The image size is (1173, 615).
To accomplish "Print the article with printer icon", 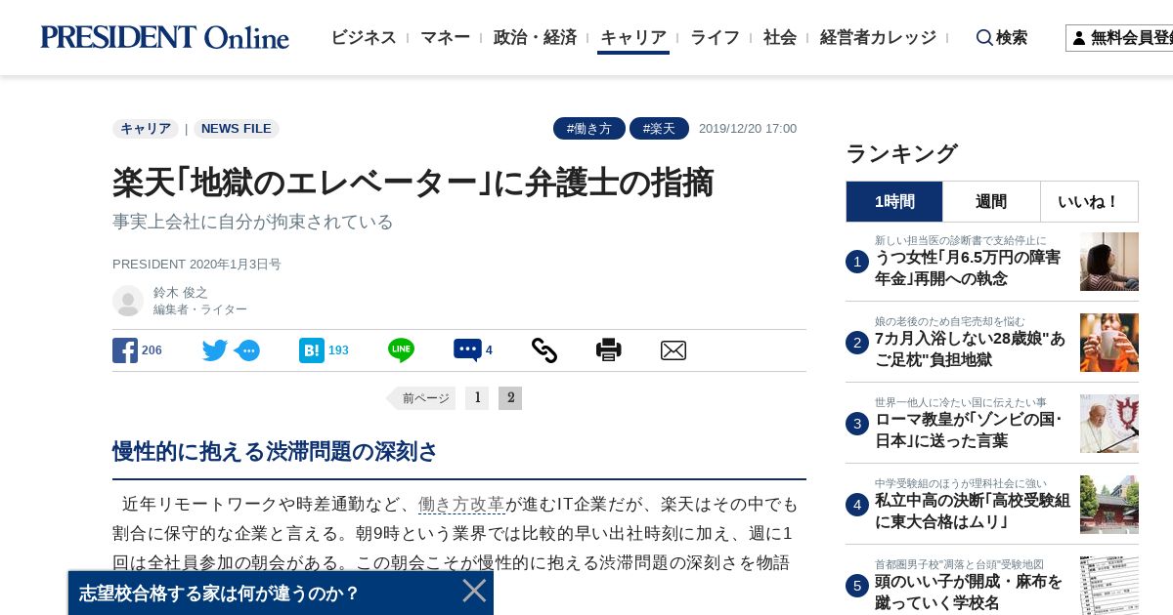I will pyautogui.click(x=609, y=350).
